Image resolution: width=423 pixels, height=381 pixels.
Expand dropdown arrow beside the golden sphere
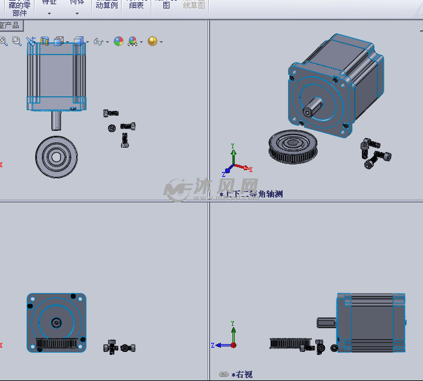[x=161, y=42]
